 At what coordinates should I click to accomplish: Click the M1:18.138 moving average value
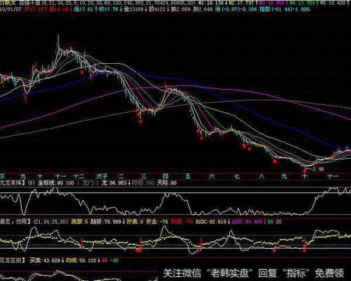pos(209,3)
